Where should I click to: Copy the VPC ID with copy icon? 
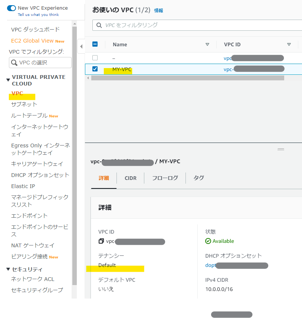(101, 241)
